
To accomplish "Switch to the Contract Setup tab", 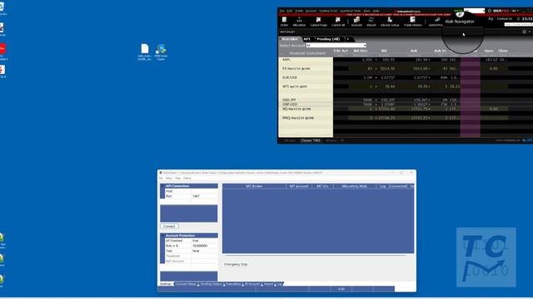I will pos(186,284).
